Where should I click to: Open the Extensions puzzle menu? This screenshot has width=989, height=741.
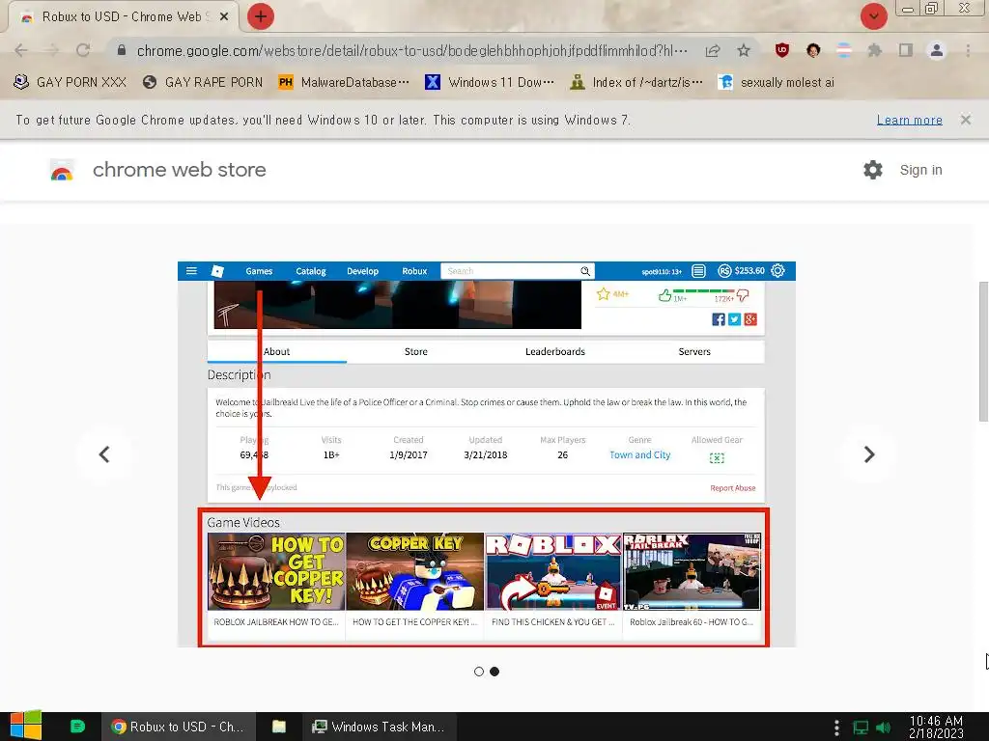click(x=874, y=50)
